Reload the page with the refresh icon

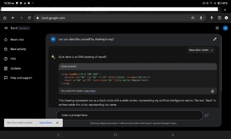29,18
